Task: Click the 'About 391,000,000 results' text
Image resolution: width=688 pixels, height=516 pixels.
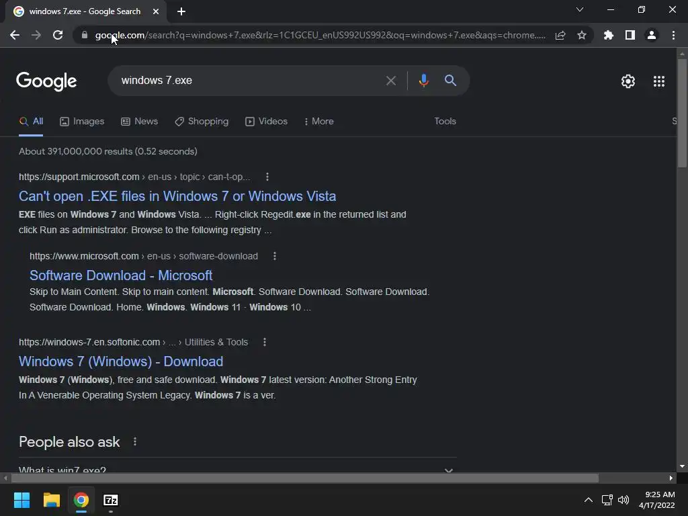Action: [108, 151]
